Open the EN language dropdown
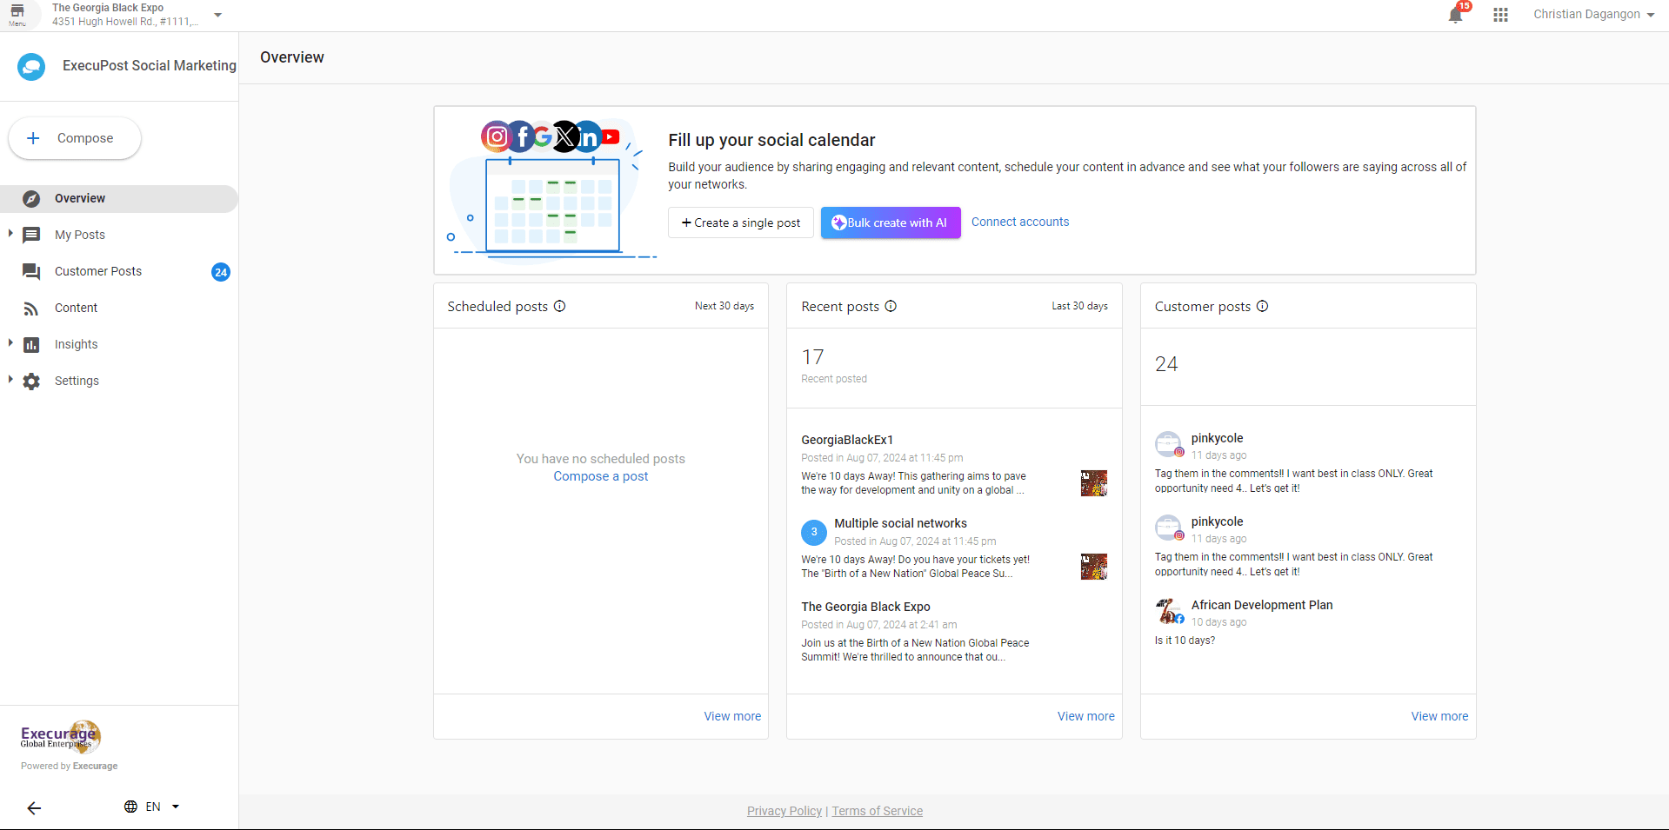 (x=152, y=807)
